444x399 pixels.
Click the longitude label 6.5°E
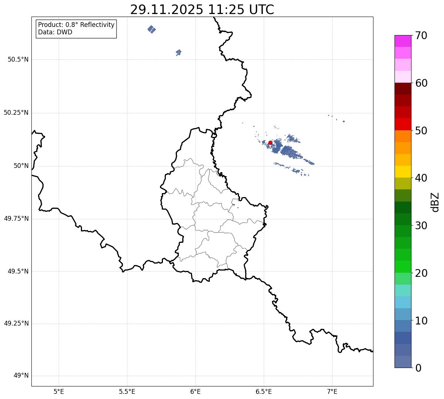[x=264, y=391]
